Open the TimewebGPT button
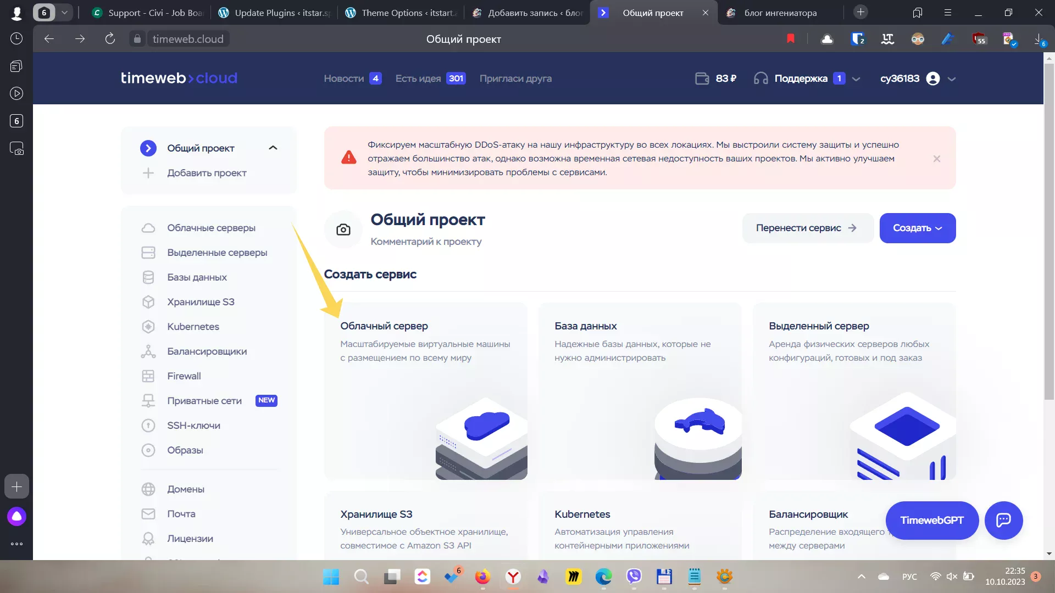This screenshot has height=593, width=1055. click(x=932, y=520)
